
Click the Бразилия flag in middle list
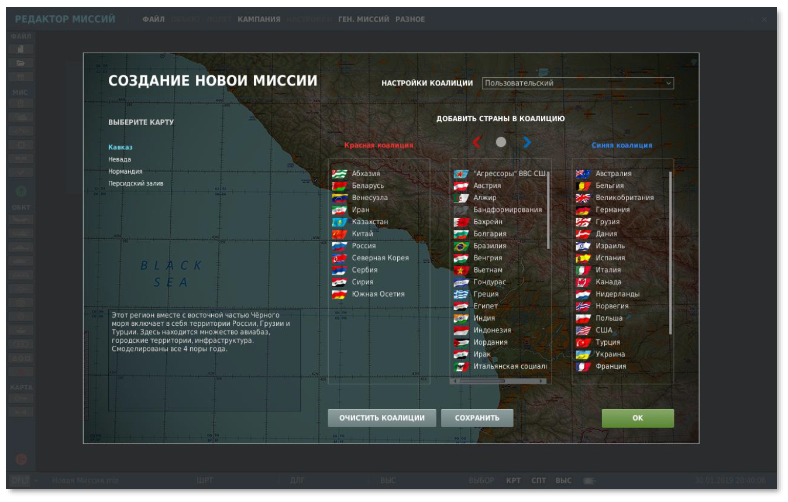[x=462, y=246]
